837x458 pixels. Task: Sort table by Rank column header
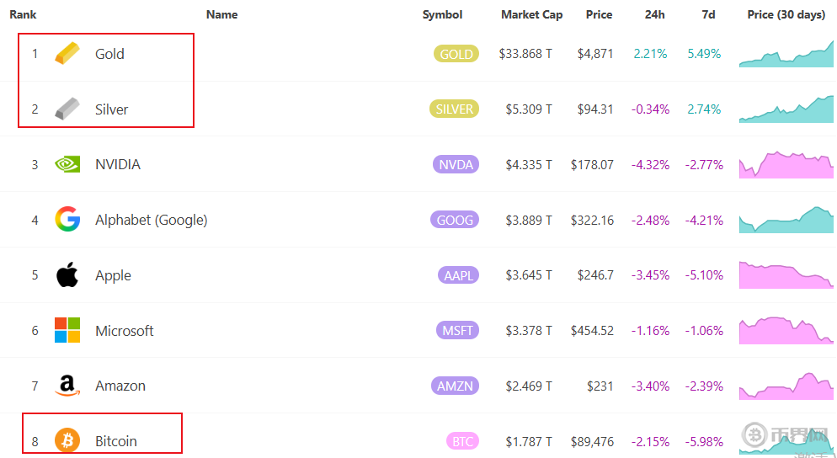point(23,14)
